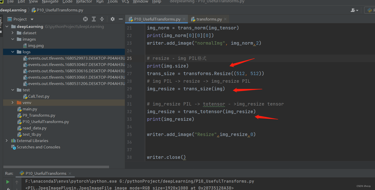Click the External Libraries icon
Viewport: 375px width, 190px height.
click(13, 141)
